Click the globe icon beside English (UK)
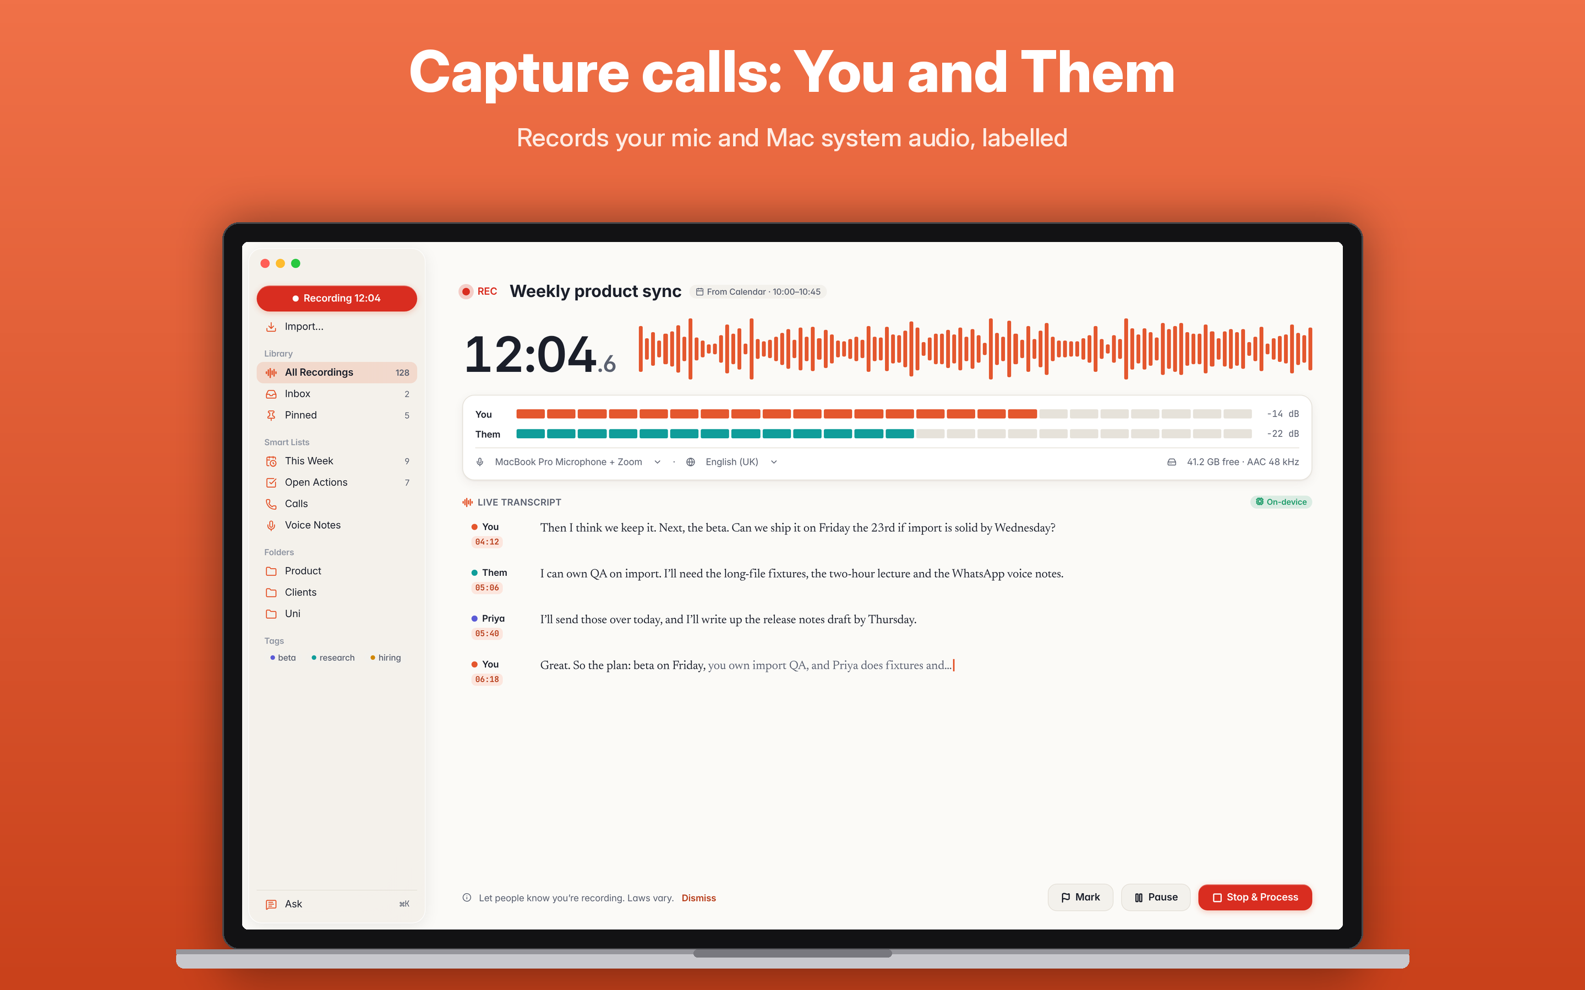This screenshot has width=1585, height=990. click(690, 462)
